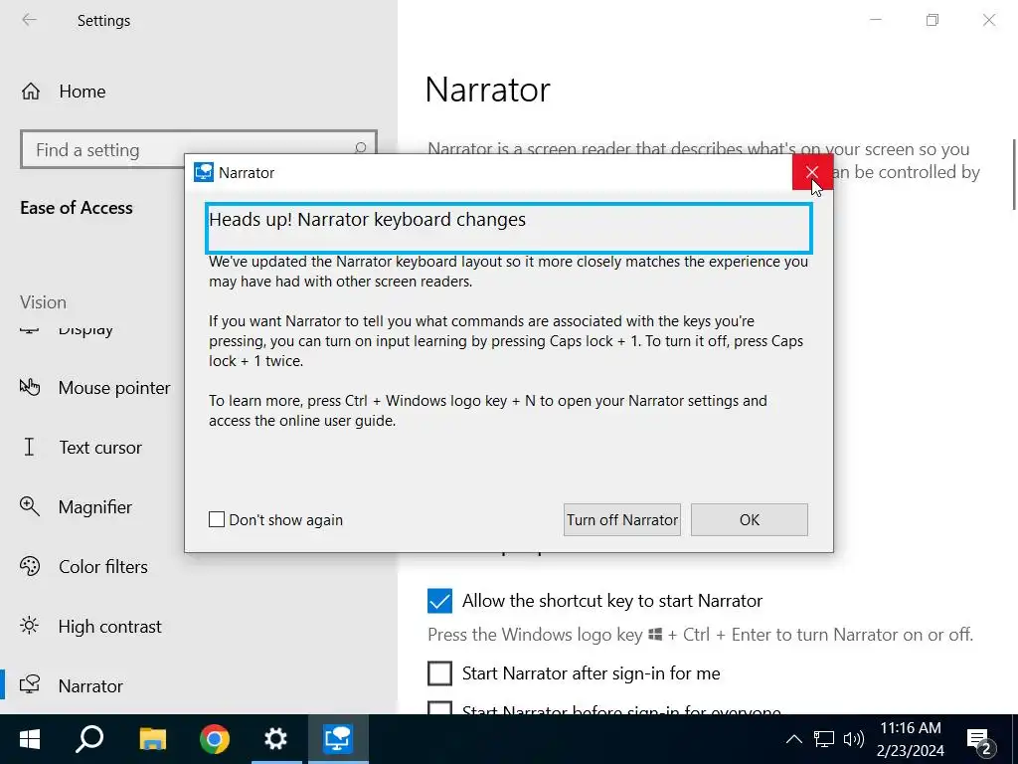This screenshot has width=1018, height=764.
Task: Open the clock and date flyout
Action: coord(911,739)
